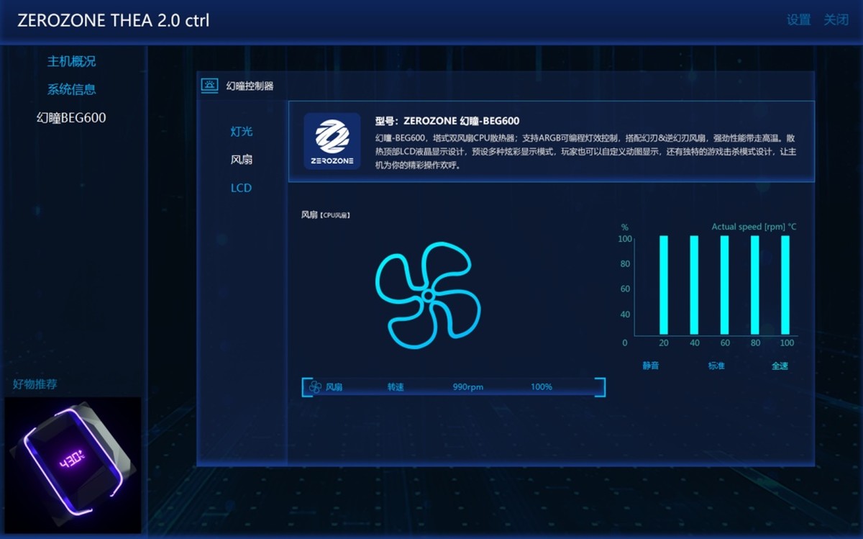Open 设置 settings in the top bar
Image resolution: width=863 pixels, height=539 pixels.
[x=798, y=19]
